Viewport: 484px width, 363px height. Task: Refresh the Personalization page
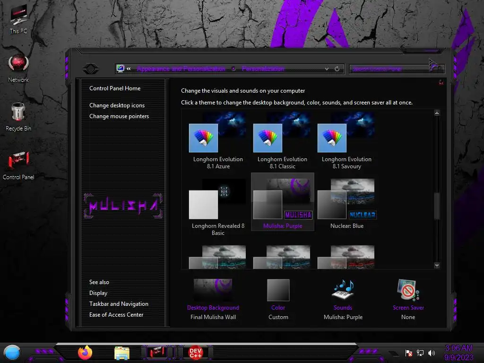[337, 69]
